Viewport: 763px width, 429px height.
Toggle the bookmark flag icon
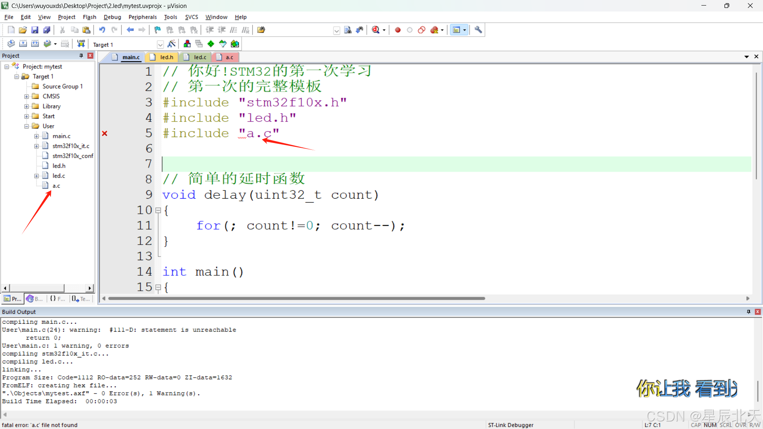pos(157,30)
